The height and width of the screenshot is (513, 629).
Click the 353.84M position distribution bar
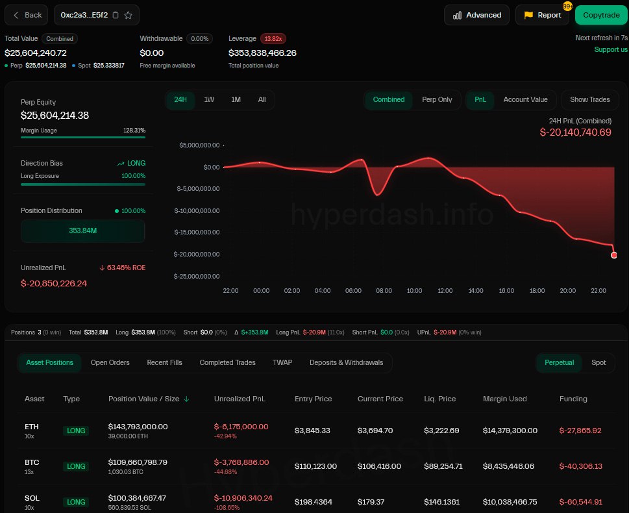82,231
